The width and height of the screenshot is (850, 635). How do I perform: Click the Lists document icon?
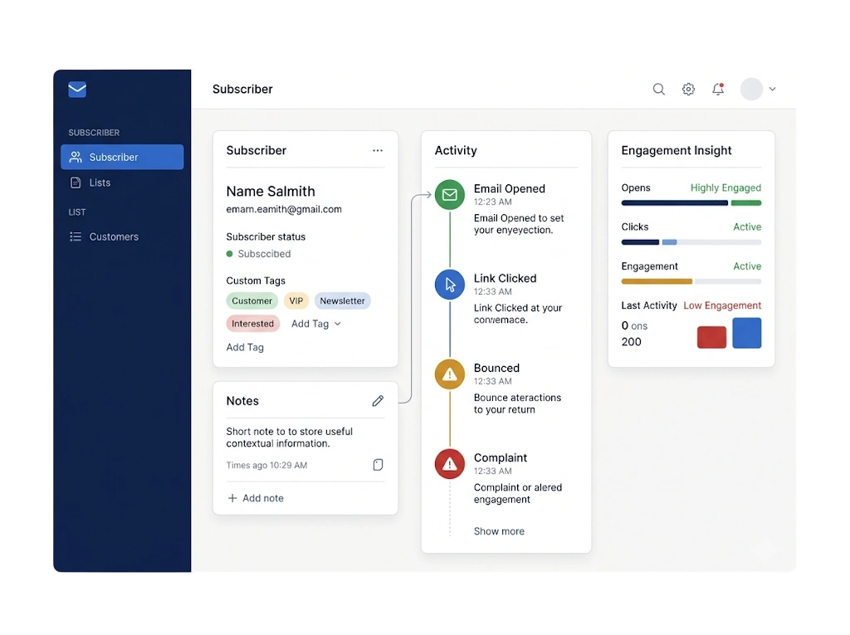tap(76, 183)
